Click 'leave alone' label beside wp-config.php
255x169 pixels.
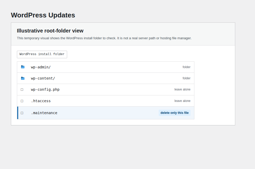coord(182,89)
